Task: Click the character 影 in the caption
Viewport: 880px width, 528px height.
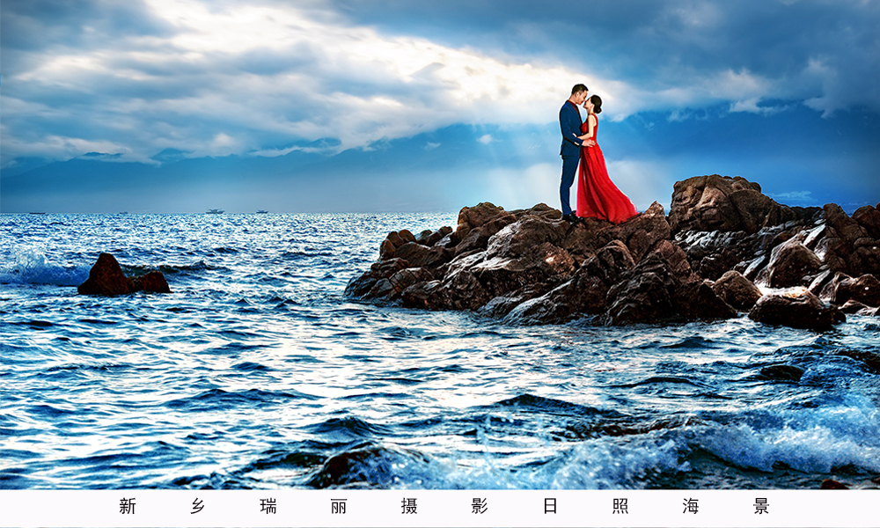Action: tap(480, 506)
